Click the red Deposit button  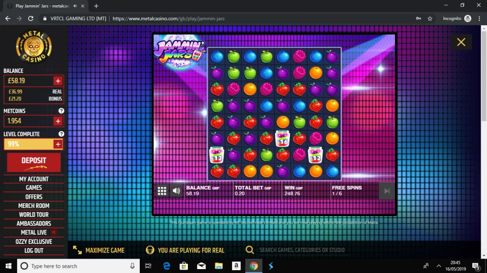pos(34,162)
